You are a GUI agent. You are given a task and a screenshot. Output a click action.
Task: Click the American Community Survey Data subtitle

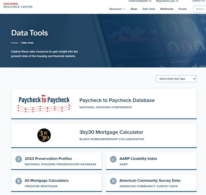(x=148, y=186)
